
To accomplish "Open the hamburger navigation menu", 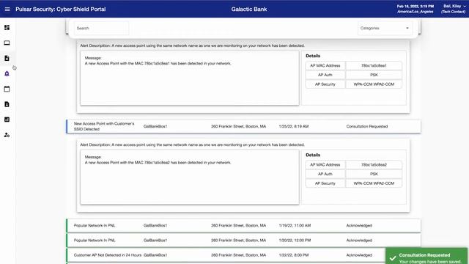I will coord(7,10).
